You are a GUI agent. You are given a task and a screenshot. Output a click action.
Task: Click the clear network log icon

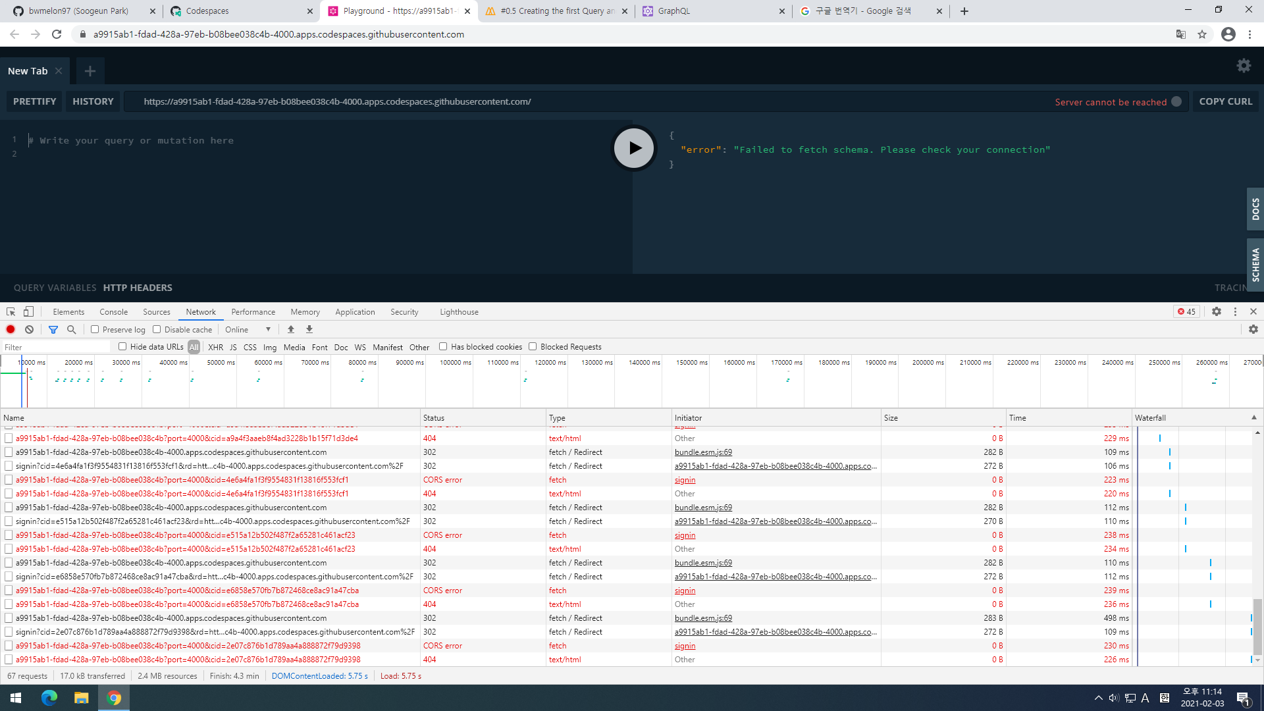pyautogui.click(x=29, y=330)
